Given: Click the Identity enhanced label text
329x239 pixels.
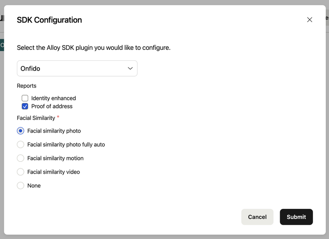Looking at the screenshot, I should (x=54, y=98).
